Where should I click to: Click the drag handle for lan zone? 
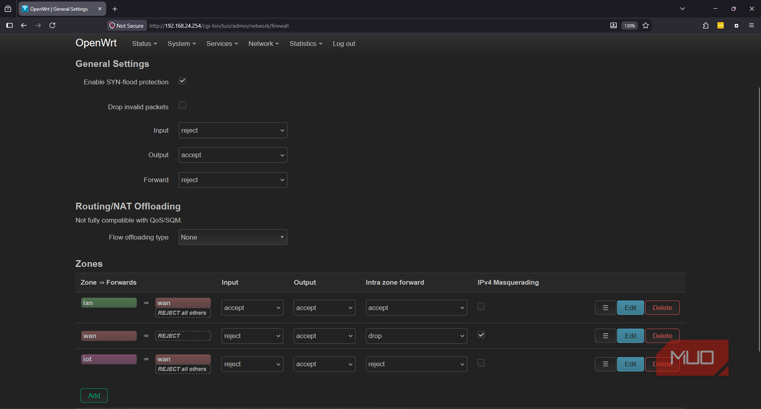[605, 308]
